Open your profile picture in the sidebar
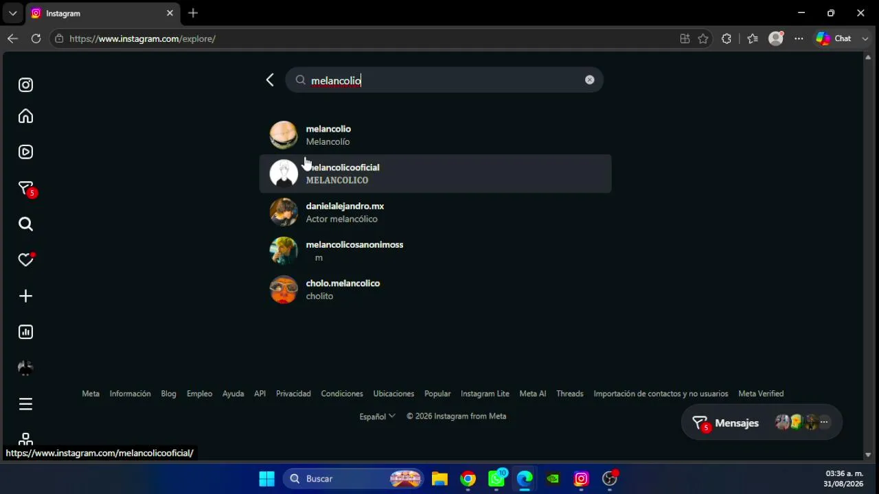 (25, 368)
